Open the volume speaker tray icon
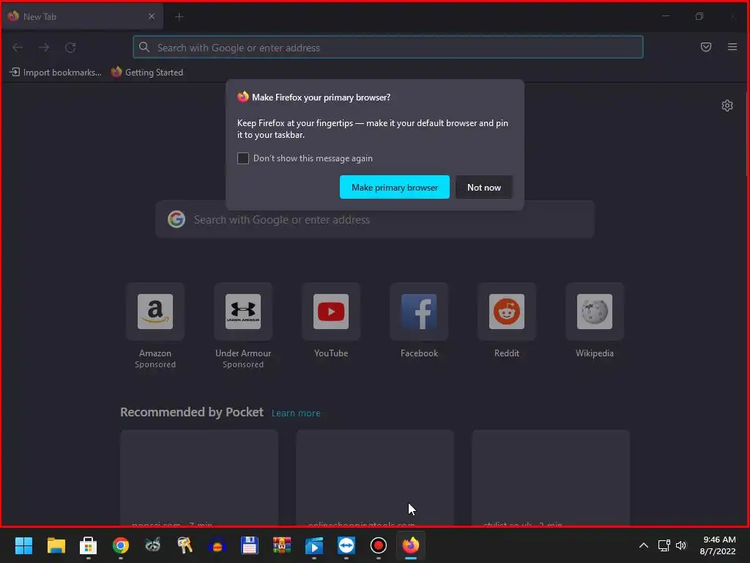Screen dimensions: 750x563 pos(681,545)
